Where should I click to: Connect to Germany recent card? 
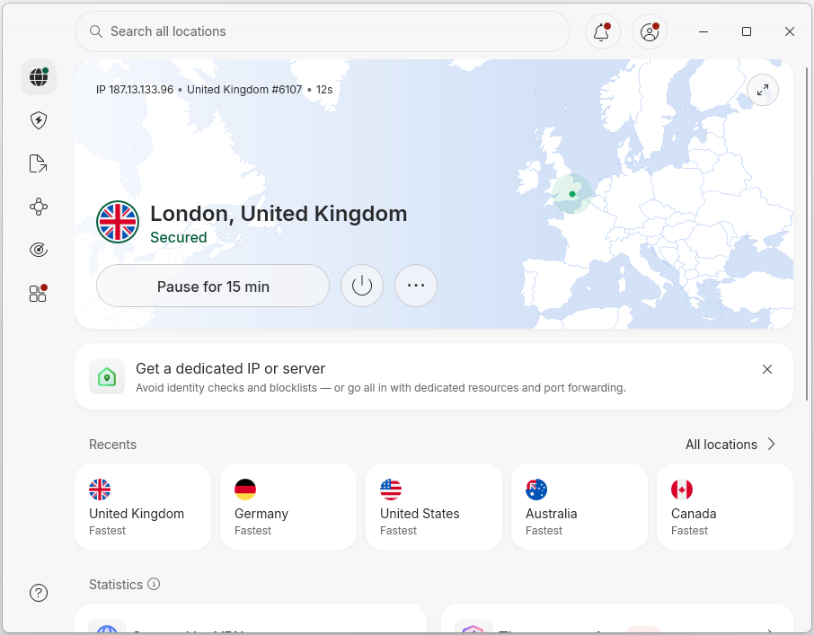coord(288,507)
